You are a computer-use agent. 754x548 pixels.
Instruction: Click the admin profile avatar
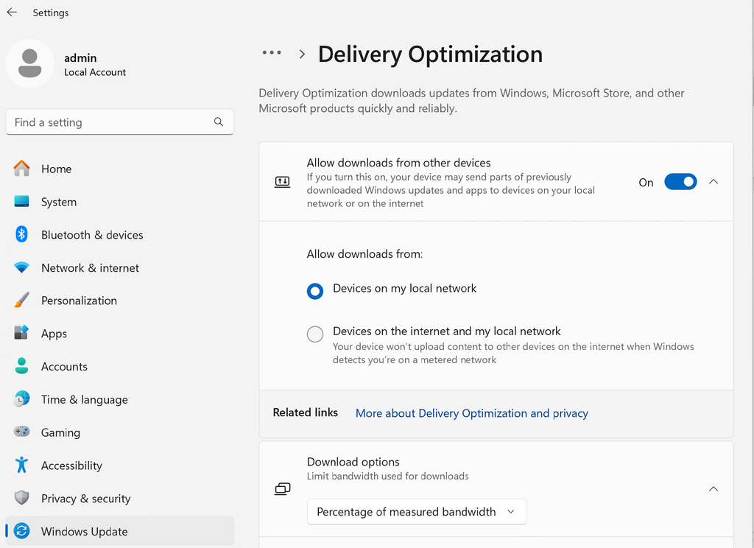pos(29,63)
